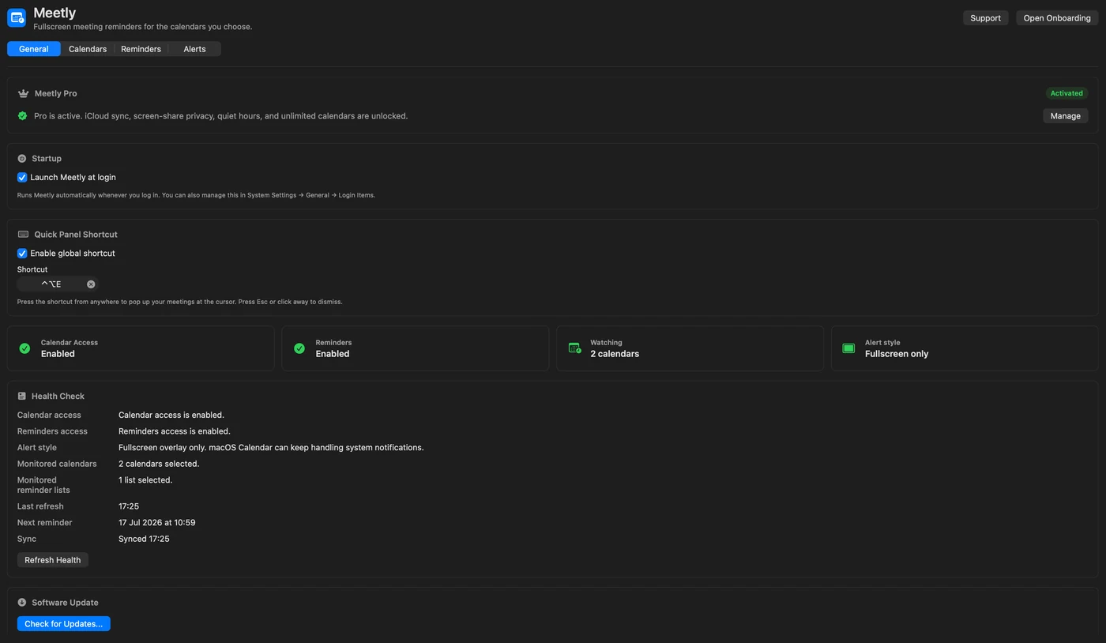Viewport: 1106px width, 643px height.
Task: Click the green checkmark beside Pro is active
Action: [22, 116]
